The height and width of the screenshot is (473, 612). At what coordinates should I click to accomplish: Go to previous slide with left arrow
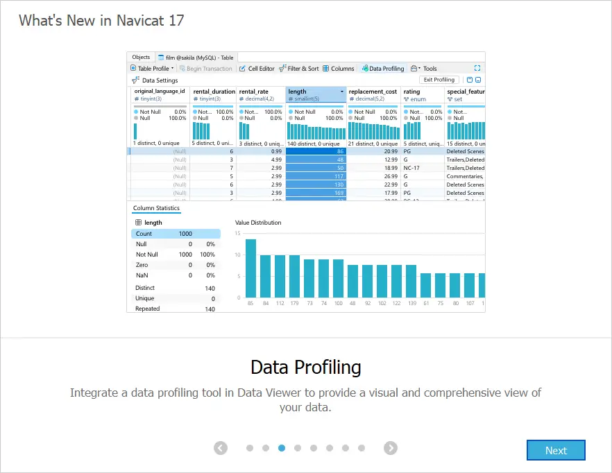click(221, 448)
